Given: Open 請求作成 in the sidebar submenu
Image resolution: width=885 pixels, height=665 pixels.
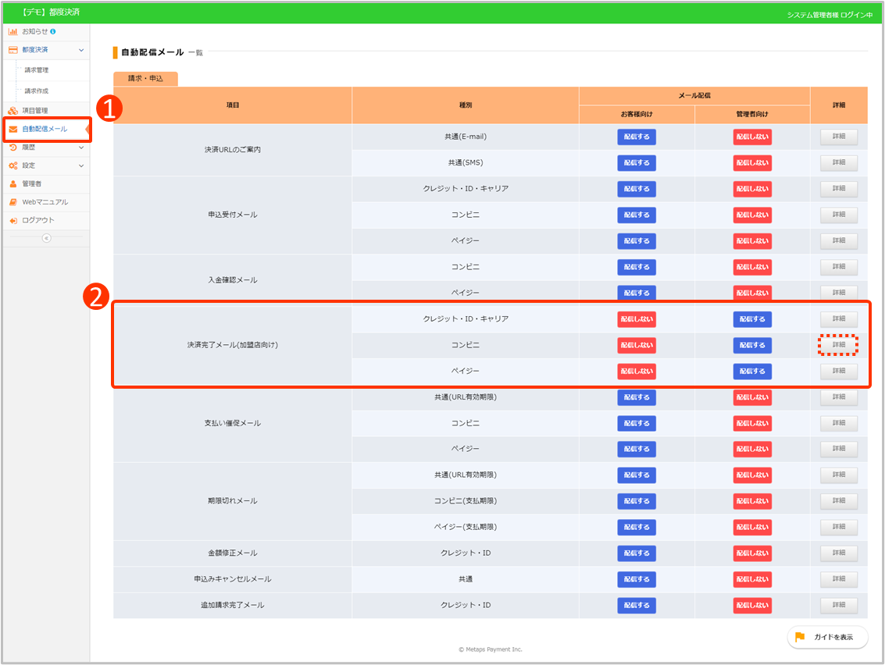Looking at the screenshot, I should (37, 91).
